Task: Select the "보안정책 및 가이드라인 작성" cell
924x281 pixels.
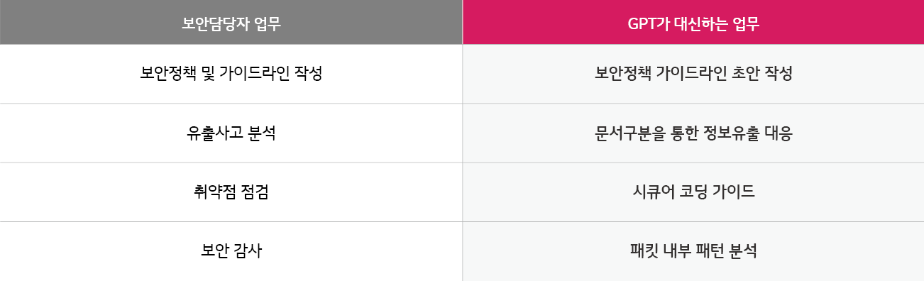Action: coord(231,74)
